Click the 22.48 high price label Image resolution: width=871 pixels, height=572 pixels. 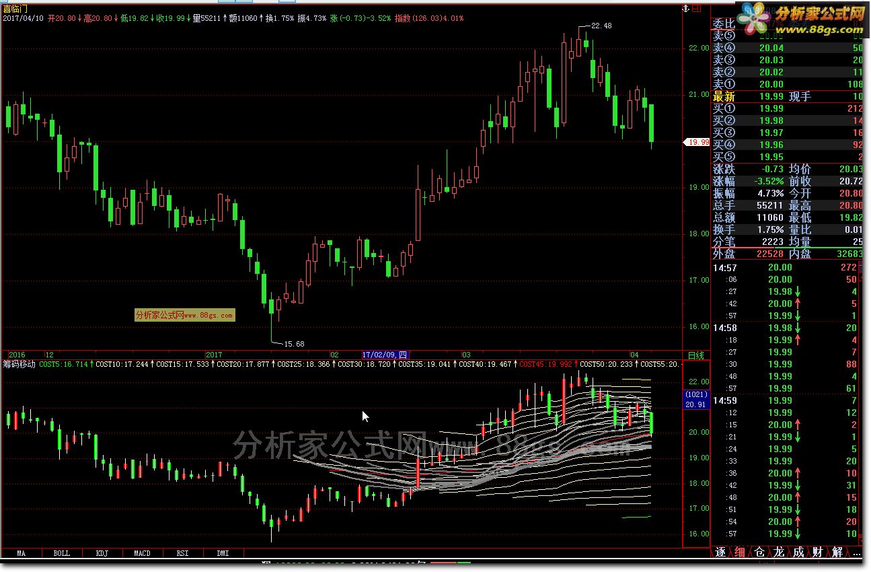601,26
